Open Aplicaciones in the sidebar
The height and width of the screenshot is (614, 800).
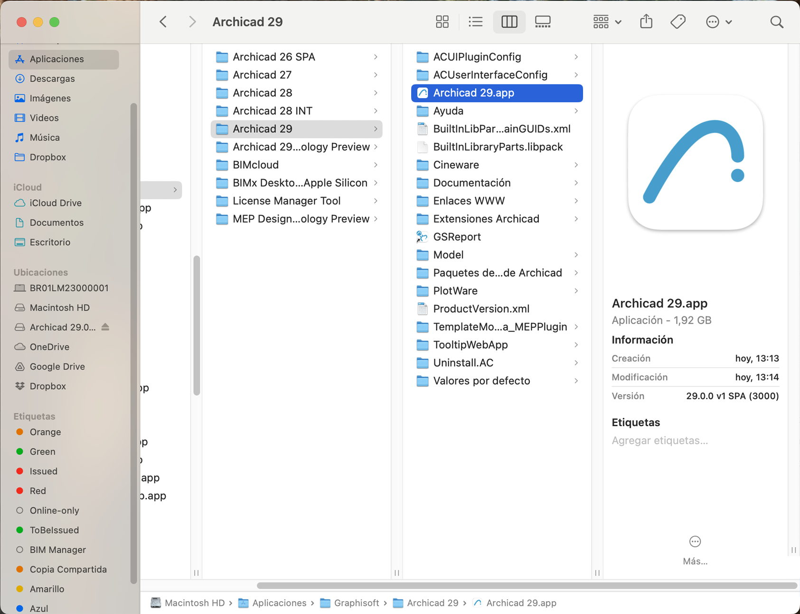pyautogui.click(x=64, y=59)
